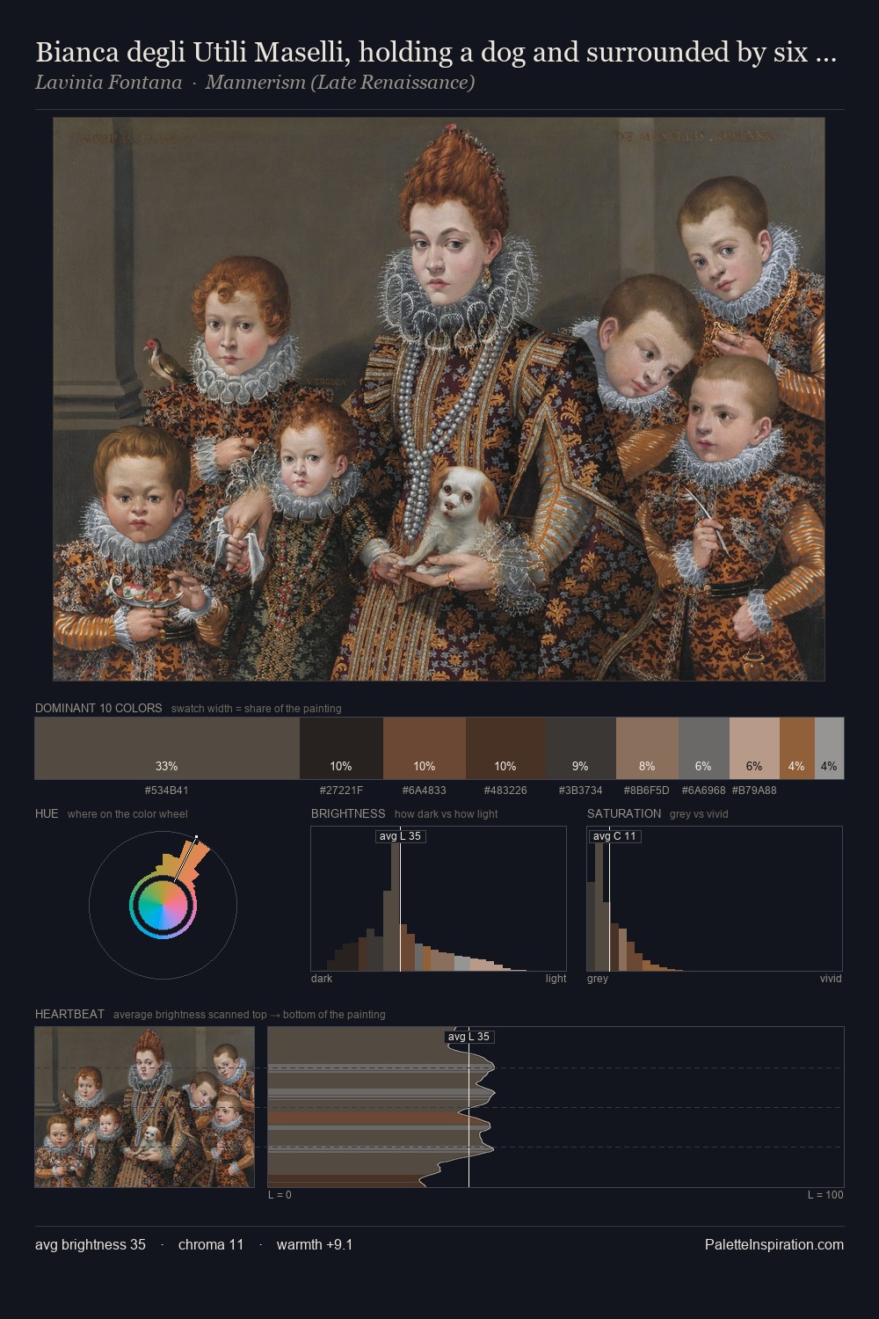Click the #6A4833 hex code label
Screen dimensions: 879x1319
coord(425,791)
